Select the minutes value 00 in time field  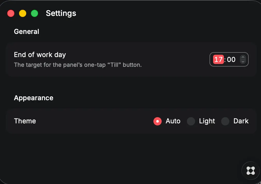click(x=231, y=59)
